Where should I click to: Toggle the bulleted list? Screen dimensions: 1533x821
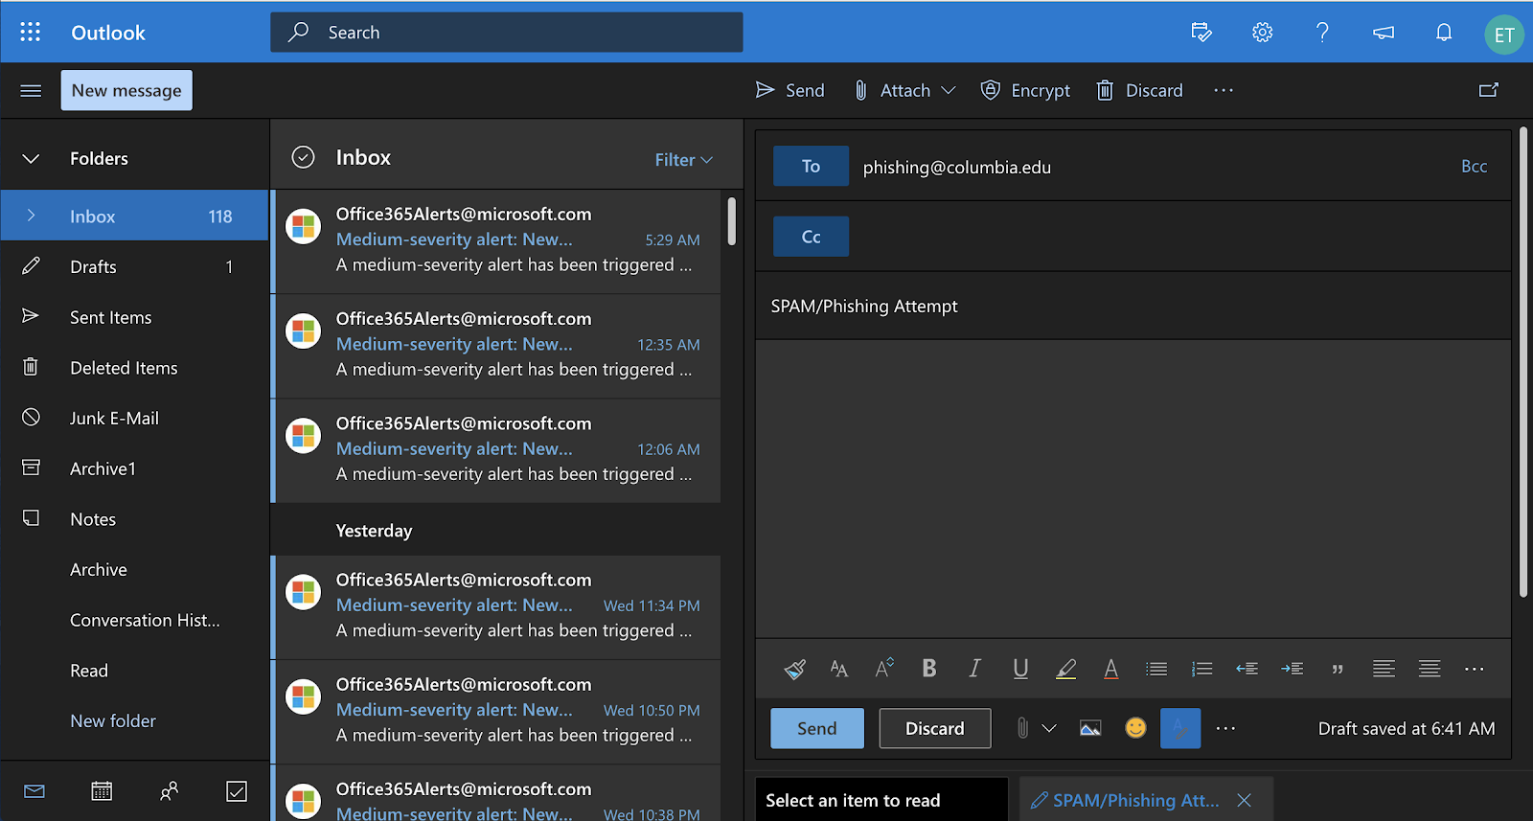(x=1156, y=669)
